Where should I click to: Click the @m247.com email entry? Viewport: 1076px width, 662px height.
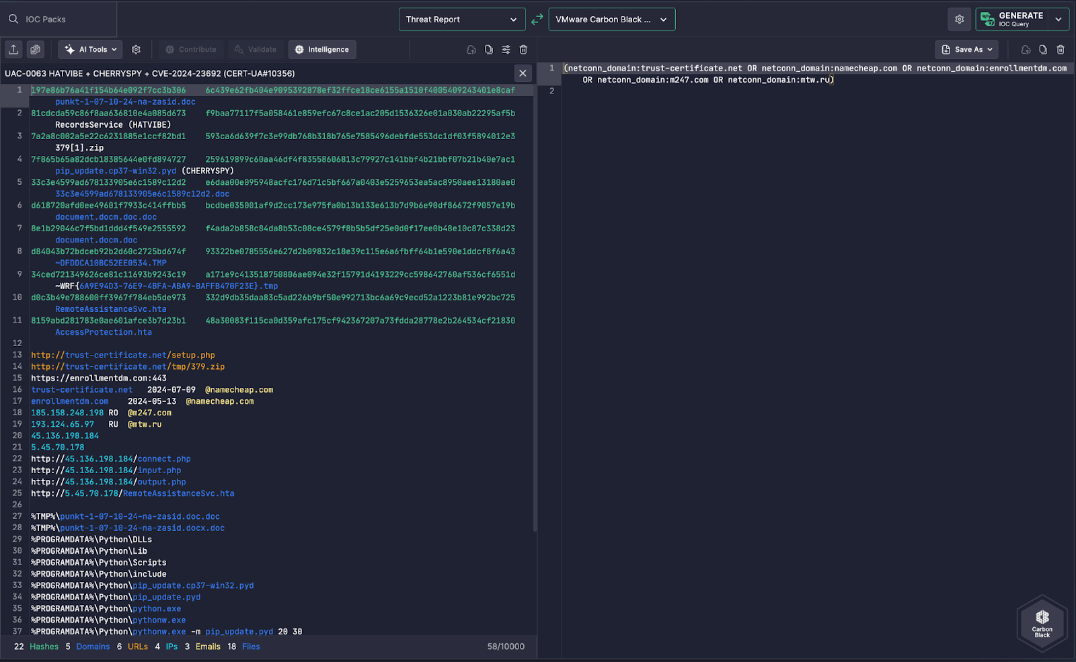149,413
